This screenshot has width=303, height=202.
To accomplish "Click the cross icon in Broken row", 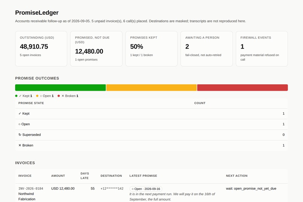I will coord(20,145).
